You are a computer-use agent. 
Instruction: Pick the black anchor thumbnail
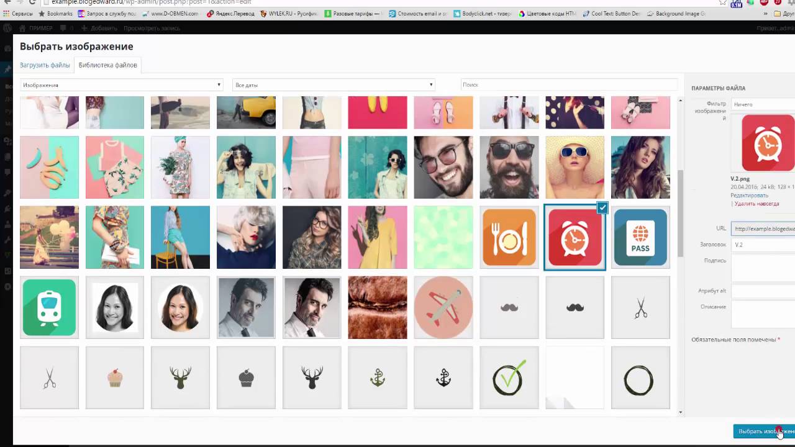443,377
